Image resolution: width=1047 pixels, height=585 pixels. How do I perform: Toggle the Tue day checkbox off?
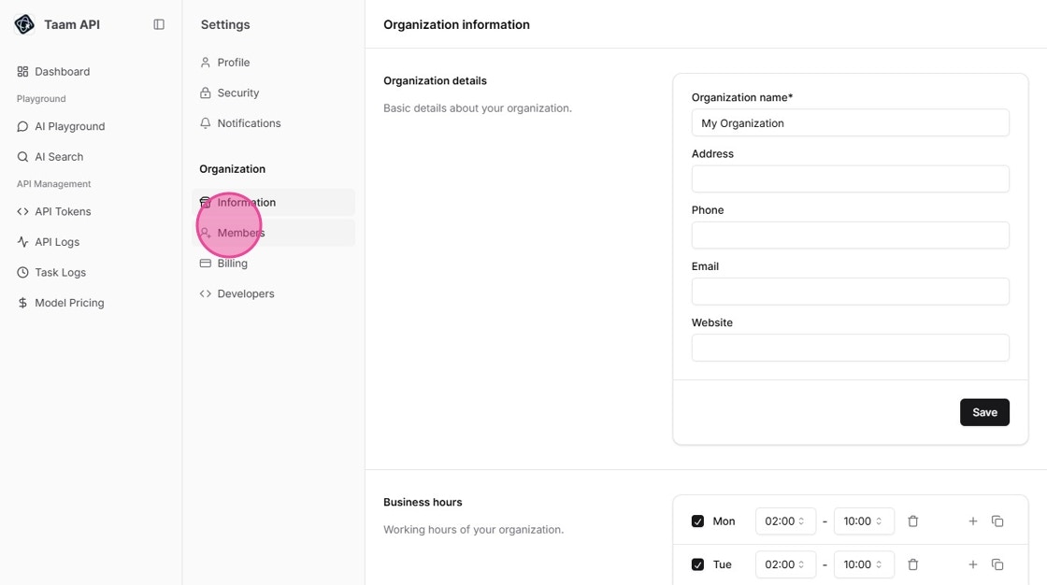[697, 564]
